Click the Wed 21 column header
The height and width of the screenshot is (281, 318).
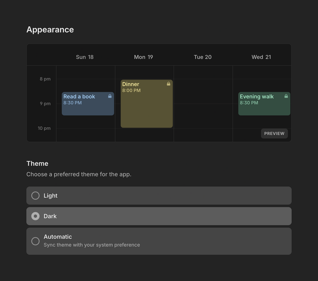tap(261, 57)
